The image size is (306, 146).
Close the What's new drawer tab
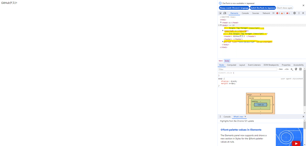tap(245, 117)
